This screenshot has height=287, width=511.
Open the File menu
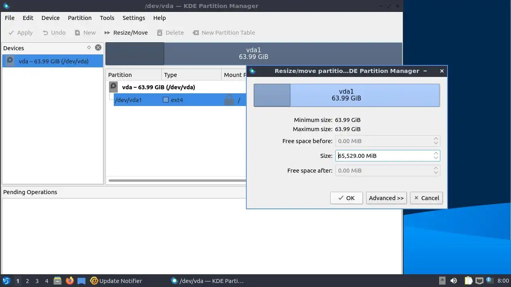(10, 18)
